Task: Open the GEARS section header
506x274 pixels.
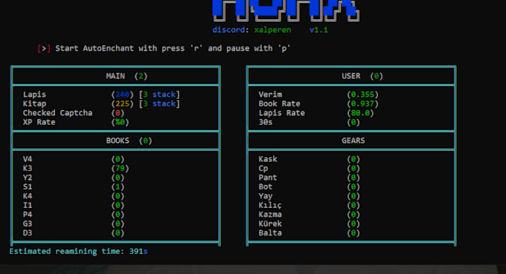Action: tap(353, 140)
